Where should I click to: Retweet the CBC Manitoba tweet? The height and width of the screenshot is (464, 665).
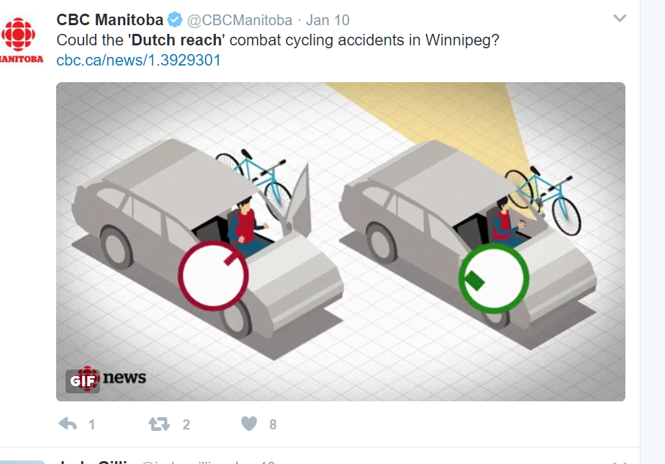159,424
